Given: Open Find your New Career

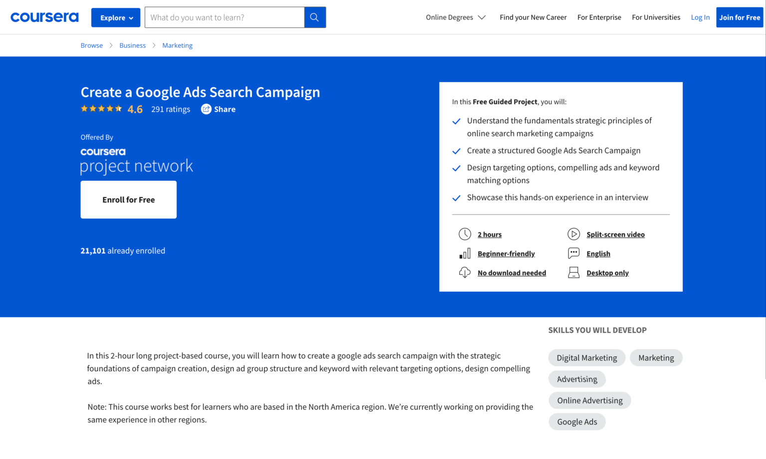Looking at the screenshot, I should (533, 17).
